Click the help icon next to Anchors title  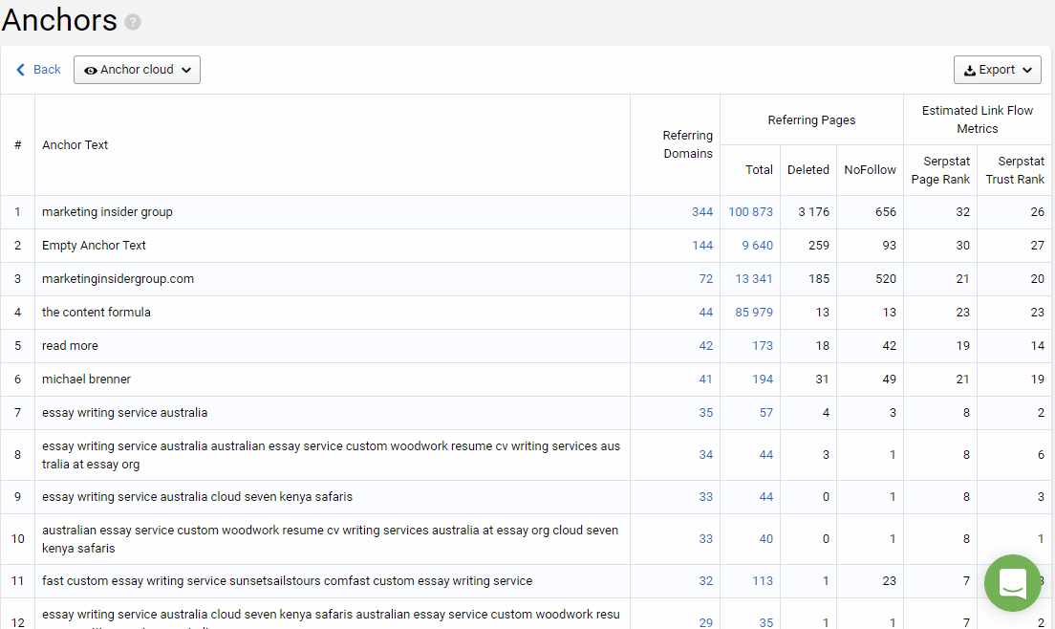click(x=133, y=22)
